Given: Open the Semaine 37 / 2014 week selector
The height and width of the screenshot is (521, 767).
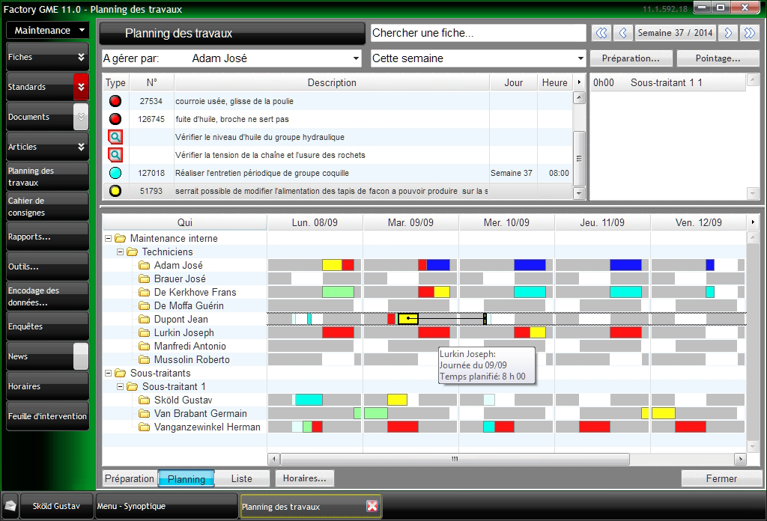Looking at the screenshot, I should click(x=675, y=33).
